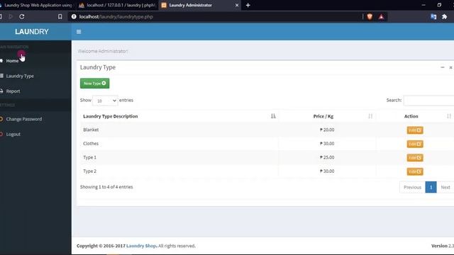Close the Laundry Administrator browser tab
Image resolution: width=454 pixels, height=255 pixels.
[x=236, y=5]
